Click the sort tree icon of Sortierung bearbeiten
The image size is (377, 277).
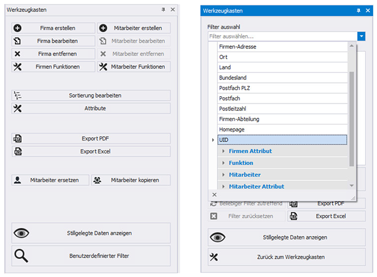point(17,96)
